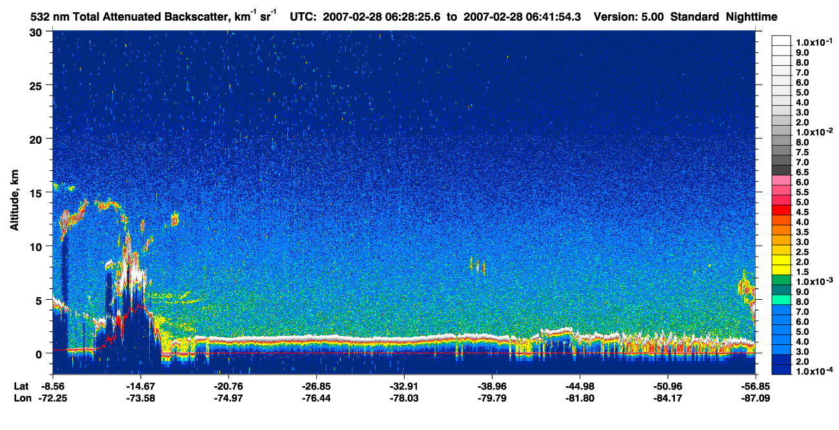Image resolution: width=839 pixels, height=430 pixels.
Task: Select latitude value '-50.96'
Action: pos(667,386)
